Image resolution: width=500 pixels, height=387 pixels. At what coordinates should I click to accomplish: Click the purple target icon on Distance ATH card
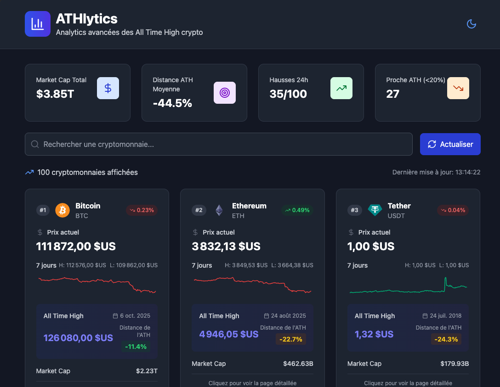point(224,92)
